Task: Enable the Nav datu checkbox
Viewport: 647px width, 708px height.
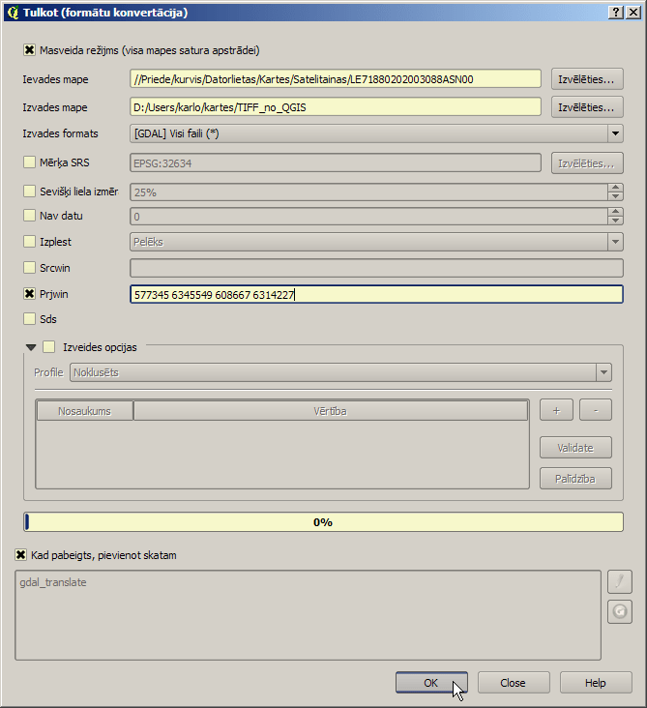Action: tap(29, 216)
